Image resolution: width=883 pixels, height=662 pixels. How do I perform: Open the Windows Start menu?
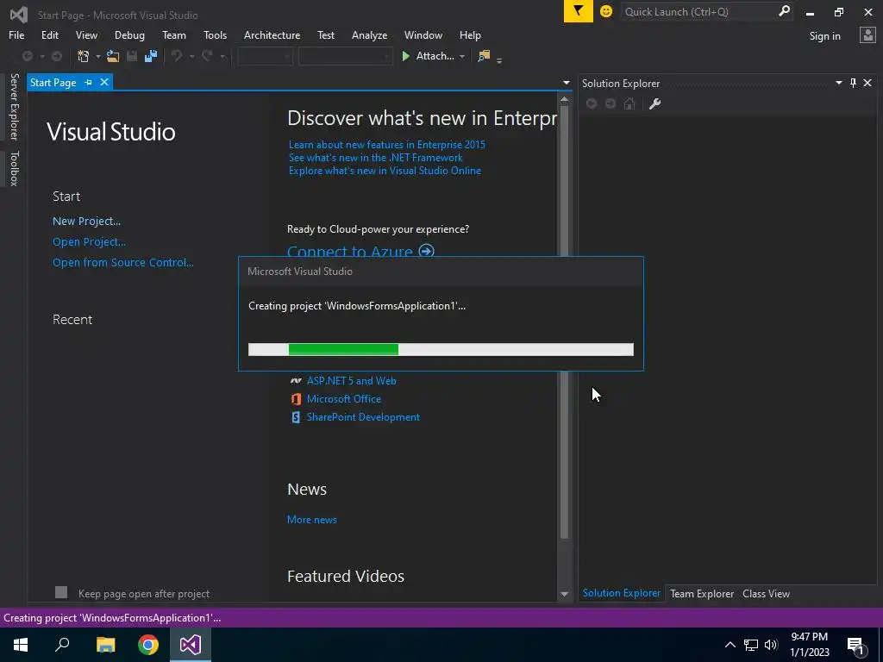(x=21, y=645)
